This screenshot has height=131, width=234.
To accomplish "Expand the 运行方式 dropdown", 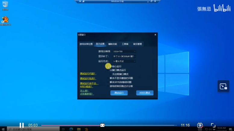I will coord(124,61).
